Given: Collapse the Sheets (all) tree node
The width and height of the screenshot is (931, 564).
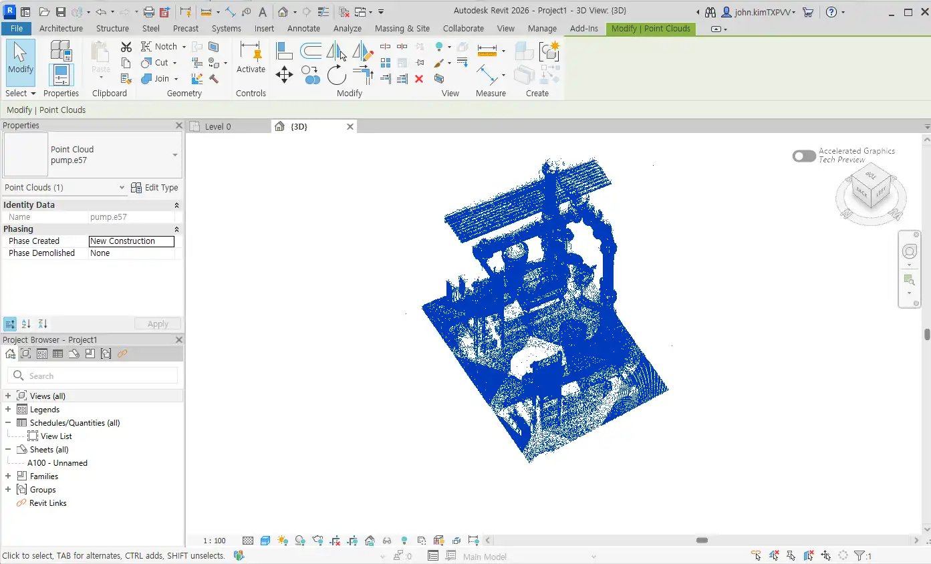Looking at the screenshot, I should coord(8,450).
